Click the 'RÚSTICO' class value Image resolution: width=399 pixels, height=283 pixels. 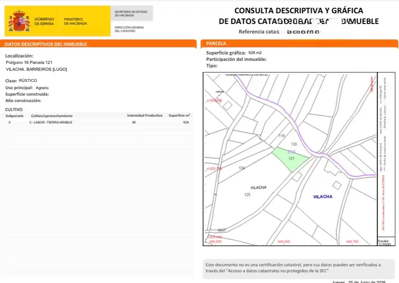[x=28, y=80]
